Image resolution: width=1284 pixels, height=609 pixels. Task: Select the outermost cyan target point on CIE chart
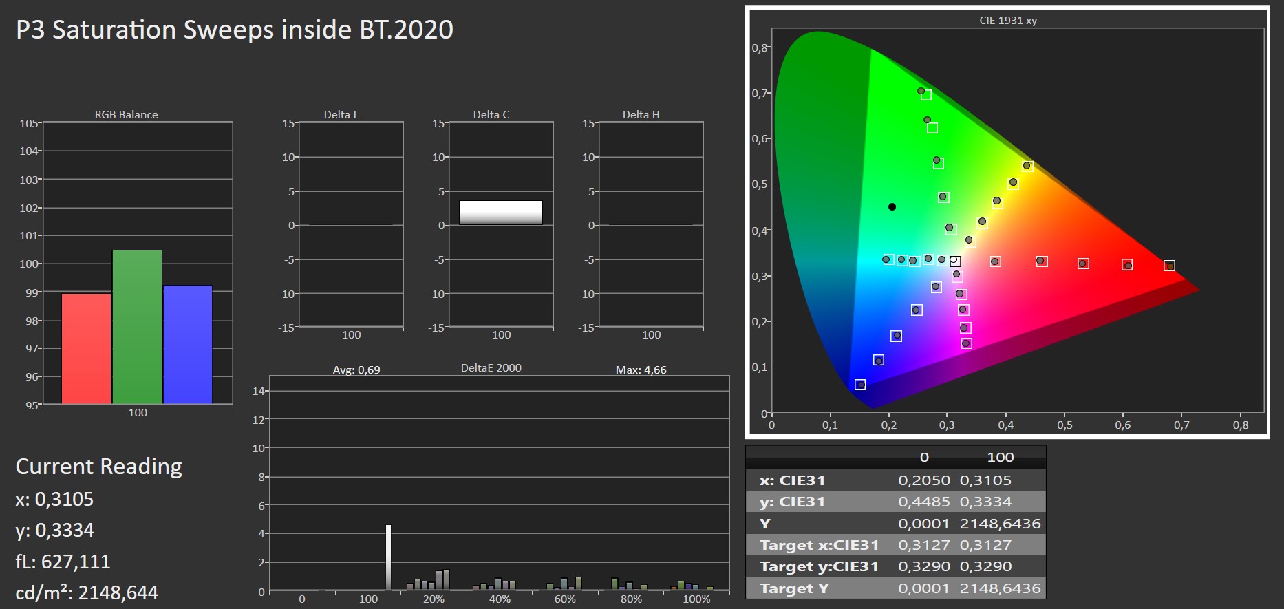888,259
